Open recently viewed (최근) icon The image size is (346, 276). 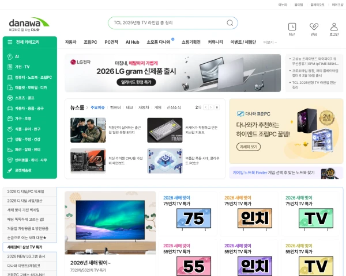pos(292,27)
